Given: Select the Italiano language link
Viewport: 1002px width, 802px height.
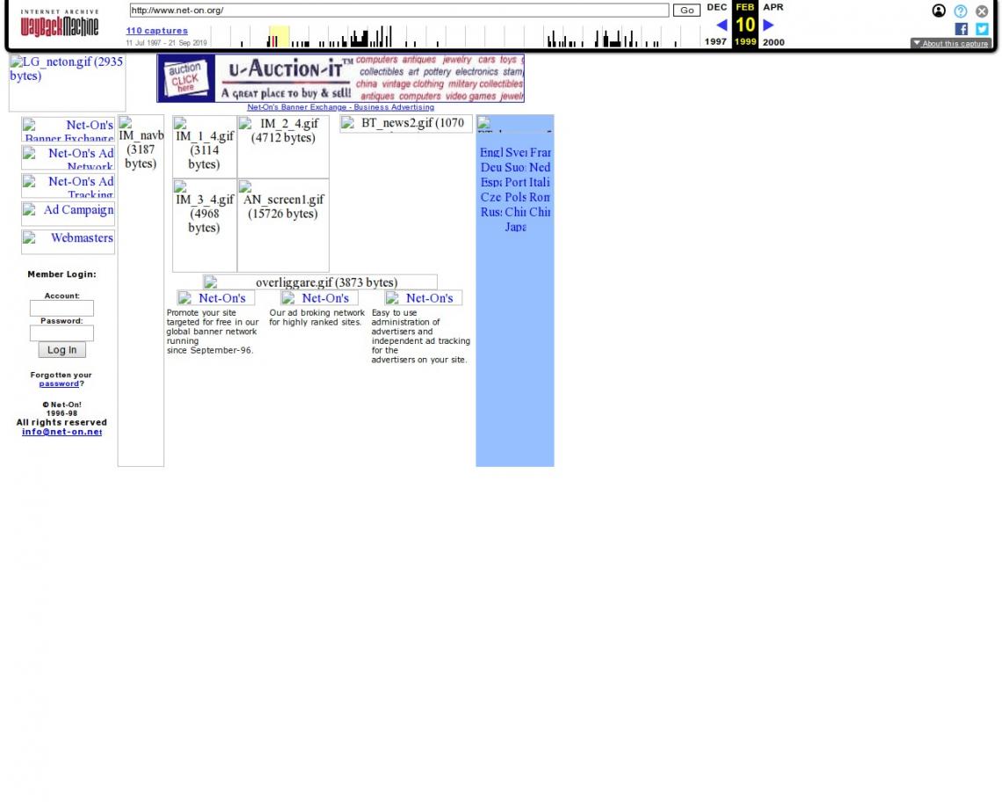Looking at the screenshot, I should click(x=540, y=182).
